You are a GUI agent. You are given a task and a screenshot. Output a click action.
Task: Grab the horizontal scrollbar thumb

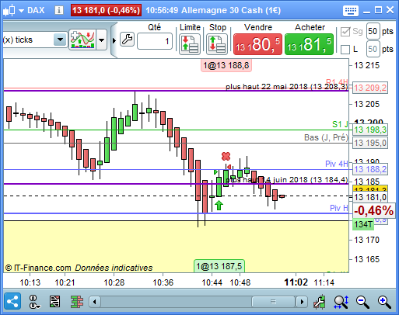coord(273,302)
